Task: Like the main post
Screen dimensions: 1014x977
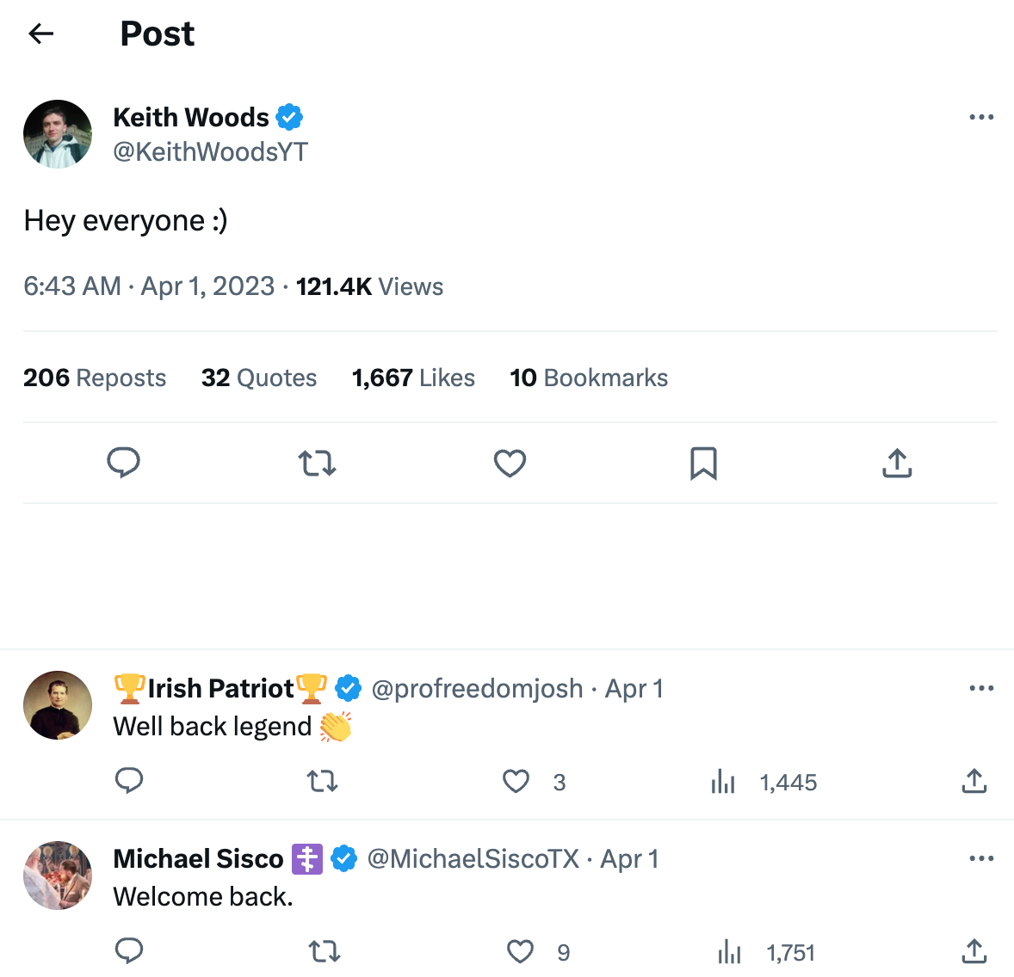Action: 510,463
